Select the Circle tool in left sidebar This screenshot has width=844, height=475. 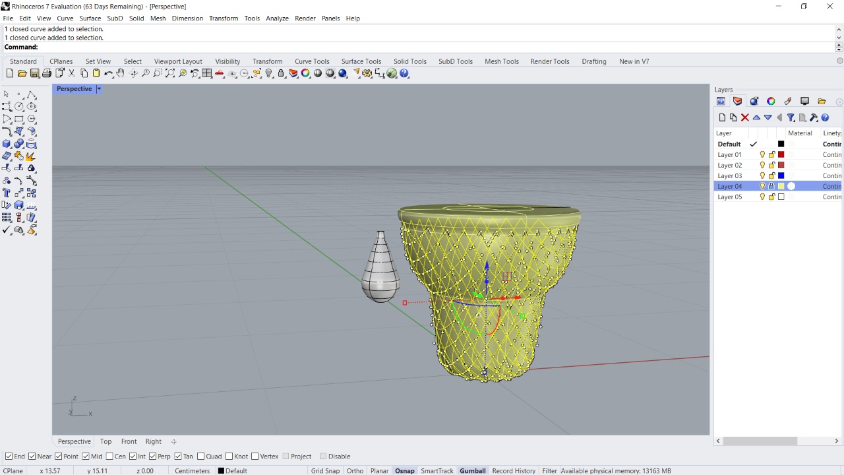click(x=19, y=107)
